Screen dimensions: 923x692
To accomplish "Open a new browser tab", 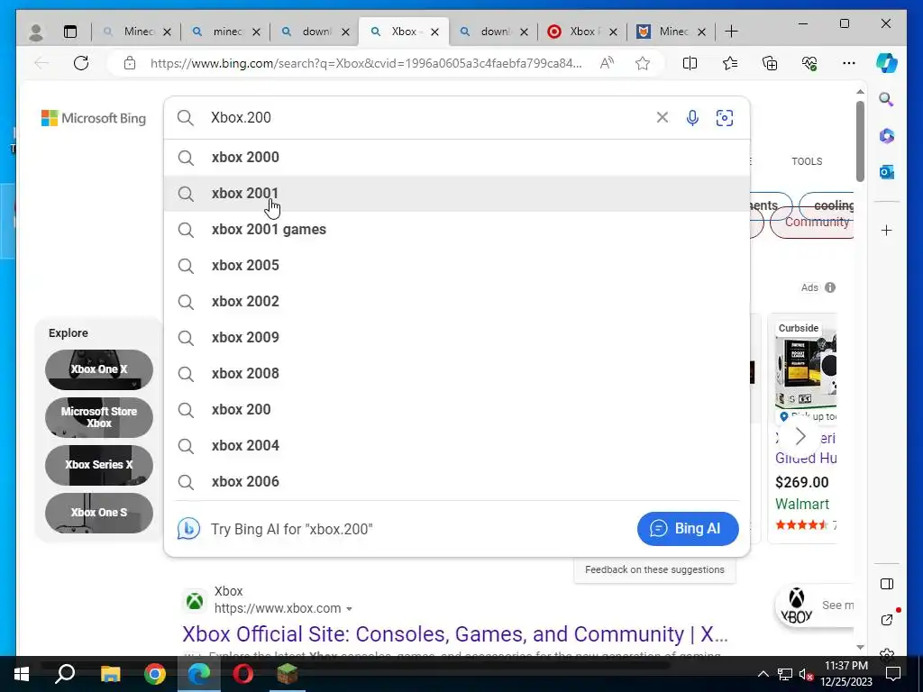I will click(x=731, y=32).
